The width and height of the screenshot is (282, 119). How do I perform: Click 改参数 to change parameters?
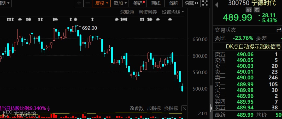point(137,108)
